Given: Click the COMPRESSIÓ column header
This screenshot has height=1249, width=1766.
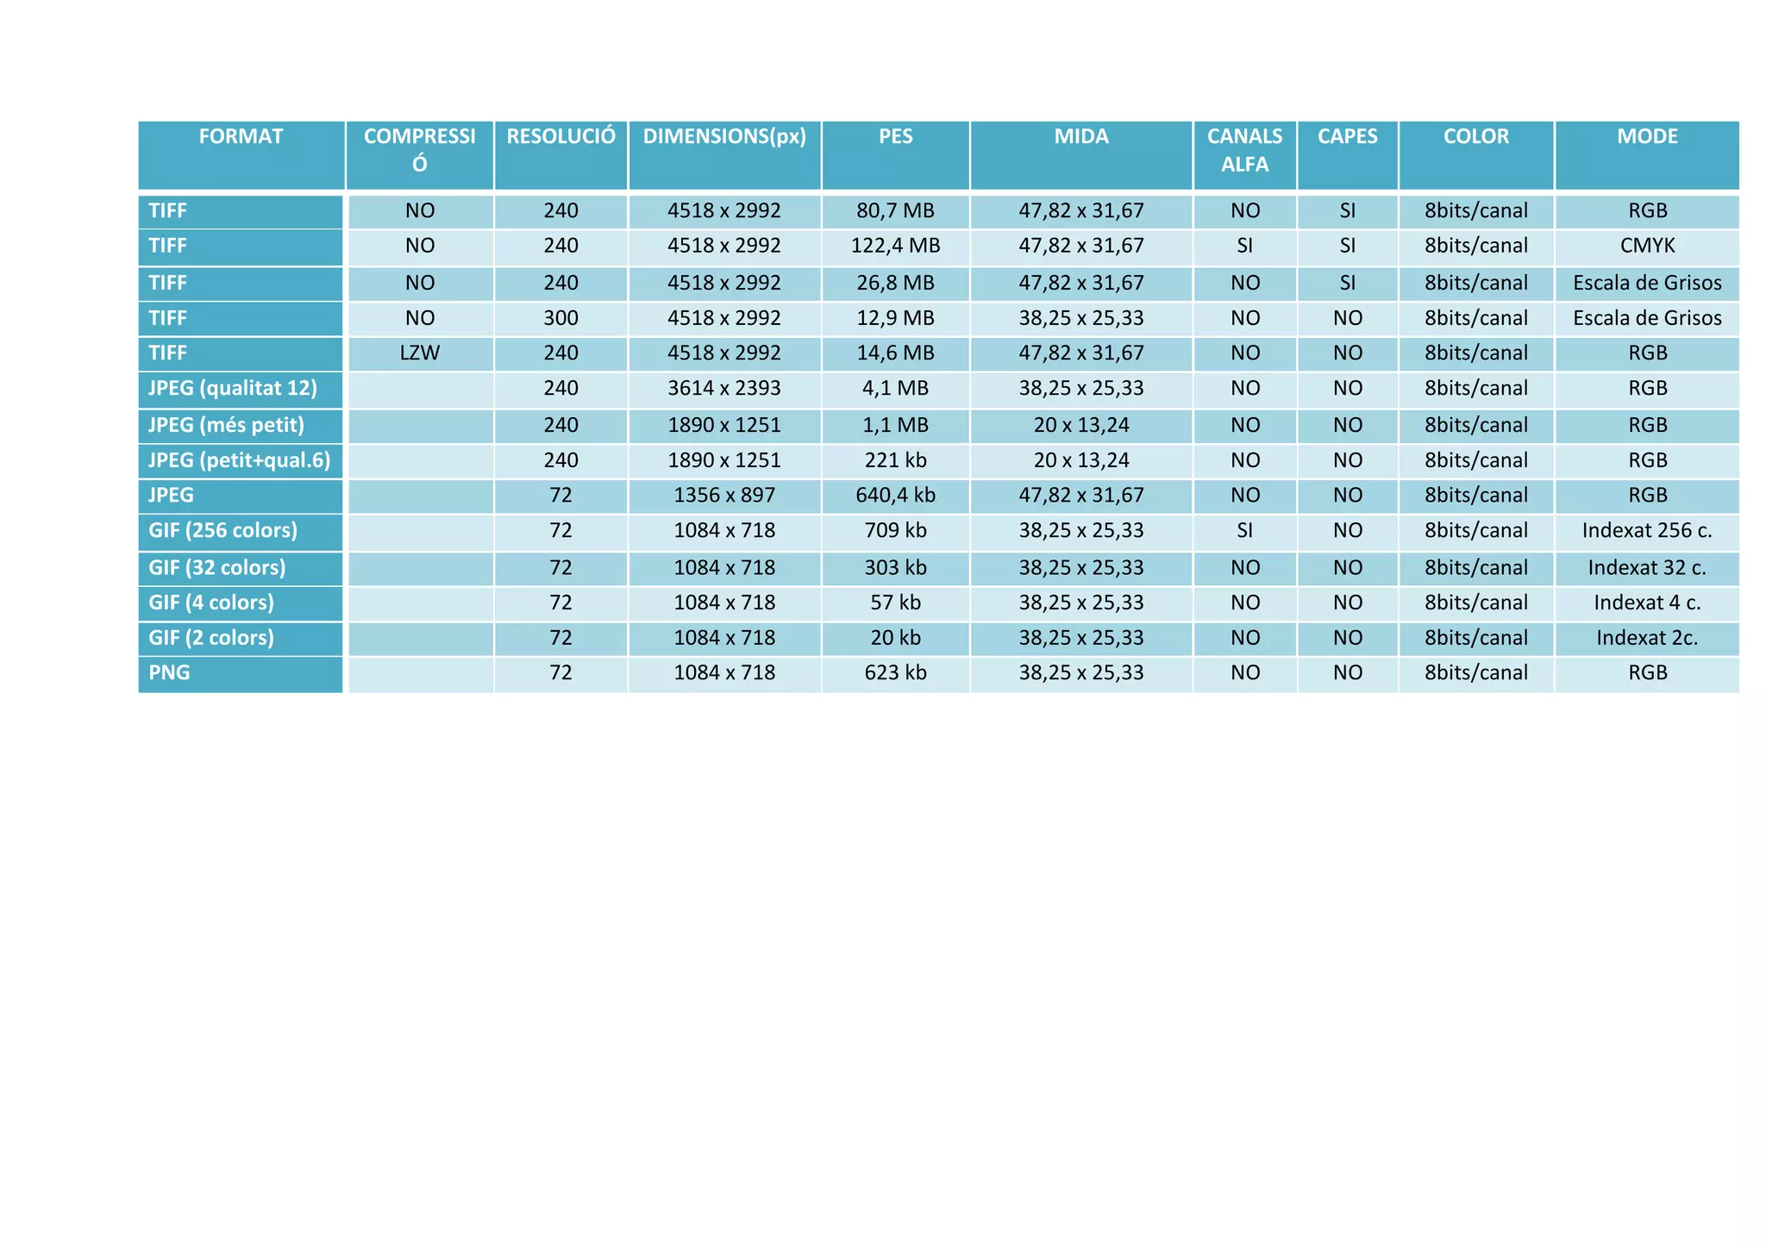Looking at the screenshot, I should 419,150.
